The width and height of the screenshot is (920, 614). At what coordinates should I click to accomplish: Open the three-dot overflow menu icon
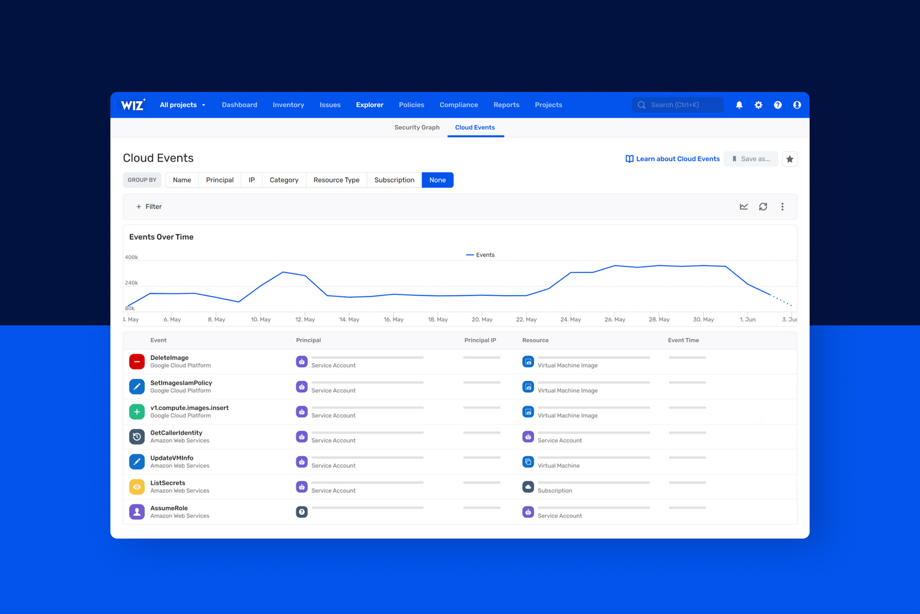782,206
